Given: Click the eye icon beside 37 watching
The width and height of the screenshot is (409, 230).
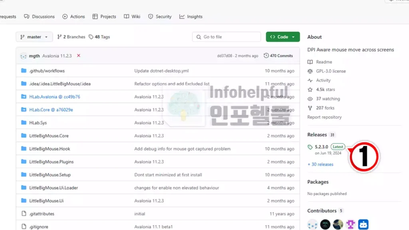Looking at the screenshot, I should click(x=310, y=99).
